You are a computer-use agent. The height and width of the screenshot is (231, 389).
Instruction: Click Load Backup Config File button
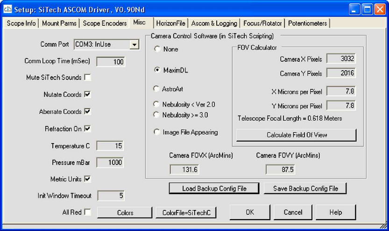pos(214,188)
